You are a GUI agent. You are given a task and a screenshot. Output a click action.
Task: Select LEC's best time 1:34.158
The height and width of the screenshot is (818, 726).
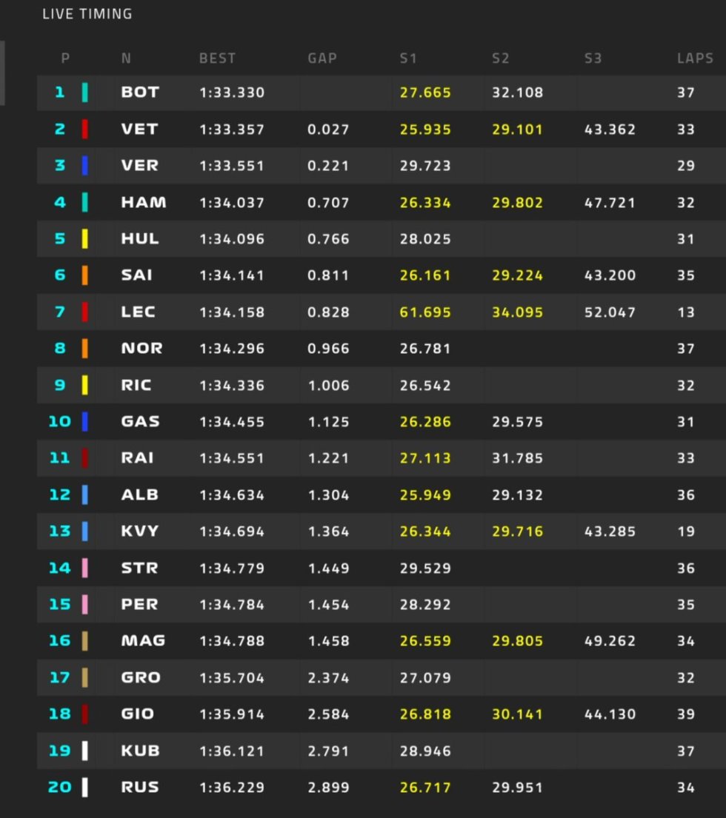(x=232, y=312)
